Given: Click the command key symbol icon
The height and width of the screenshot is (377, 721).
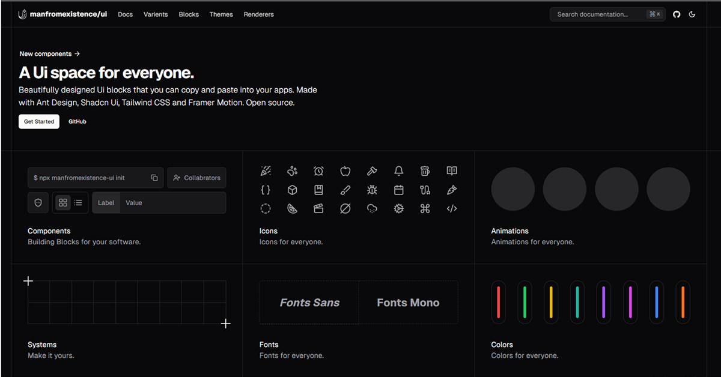Looking at the screenshot, I should (425, 208).
